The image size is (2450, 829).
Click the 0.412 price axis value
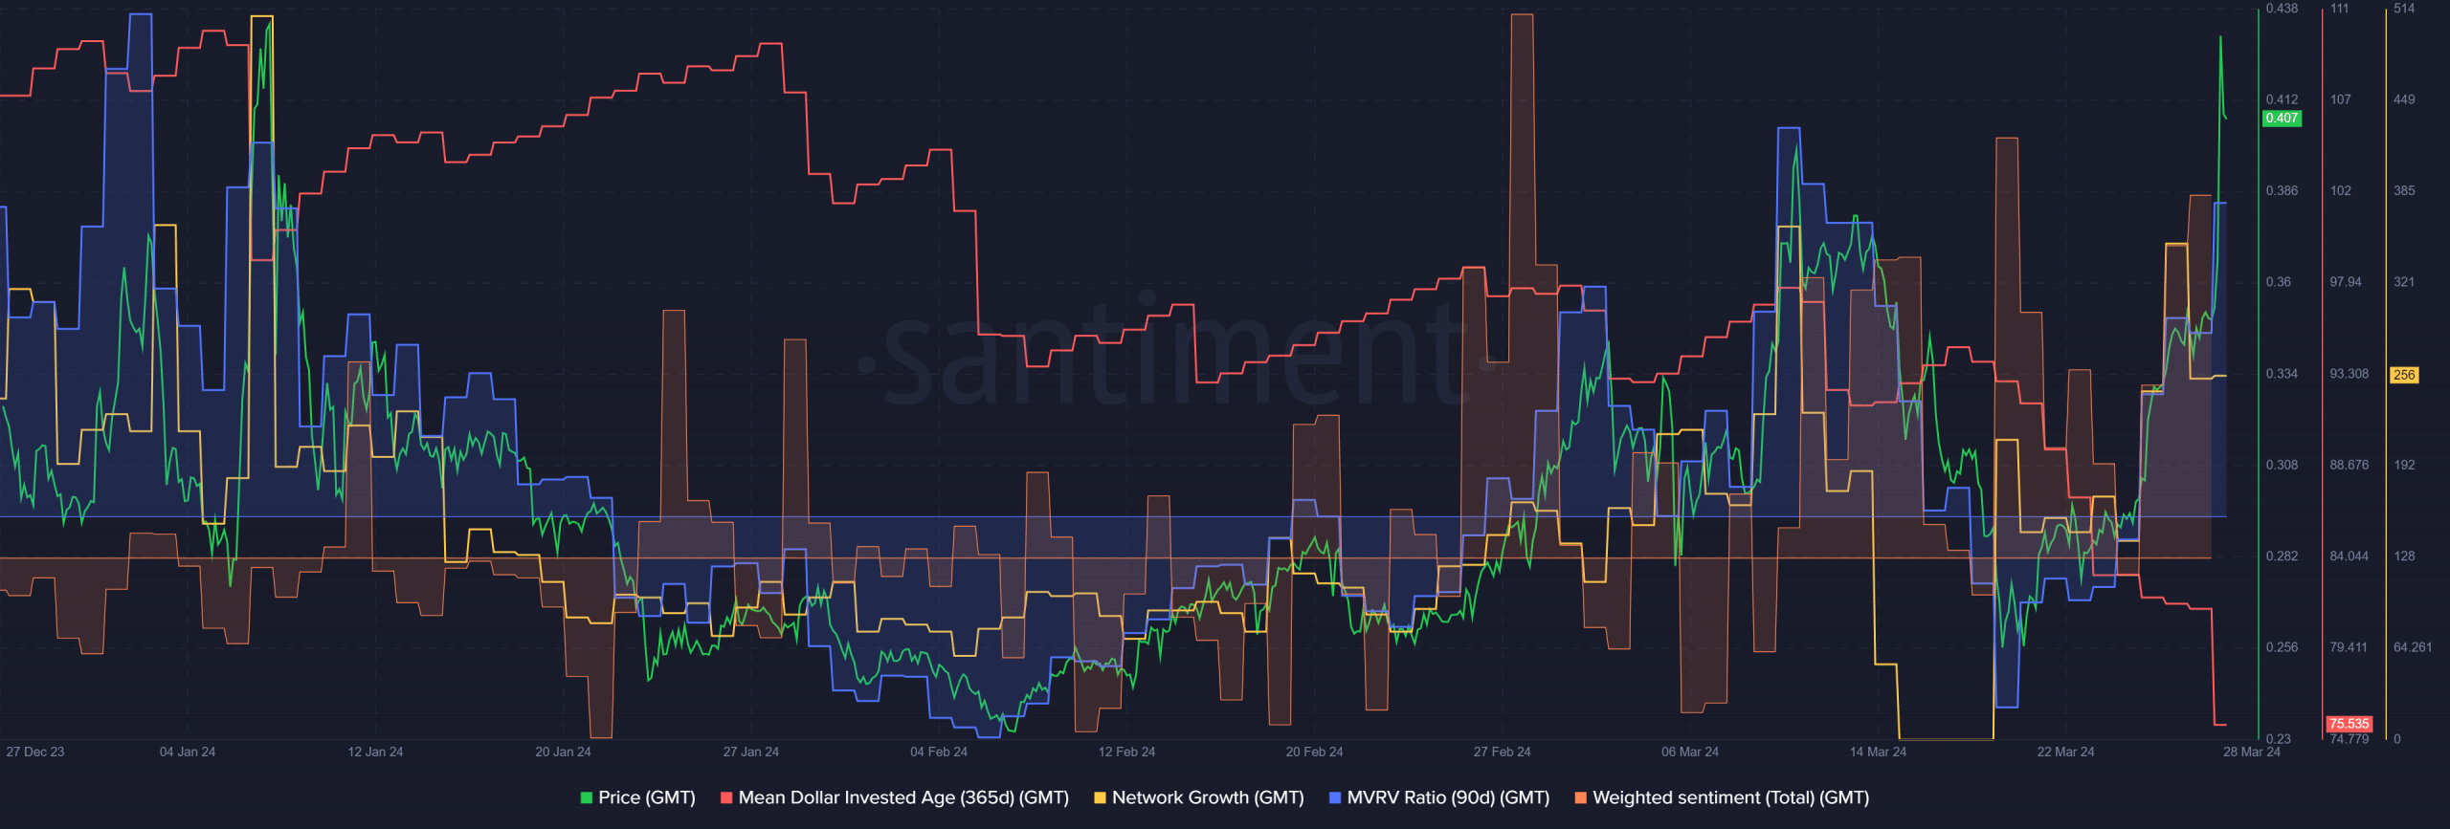(2282, 99)
